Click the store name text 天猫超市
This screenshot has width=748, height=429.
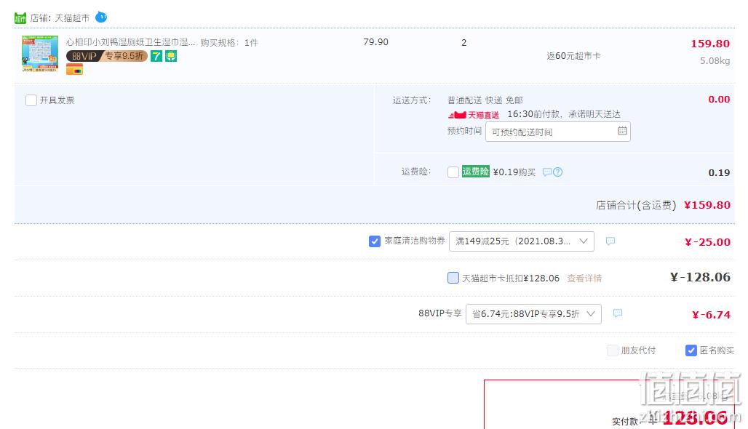tap(72, 18)
